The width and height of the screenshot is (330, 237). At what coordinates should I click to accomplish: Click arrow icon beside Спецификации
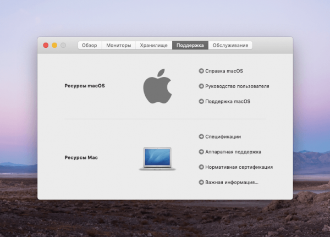click(x=201, y=136)
